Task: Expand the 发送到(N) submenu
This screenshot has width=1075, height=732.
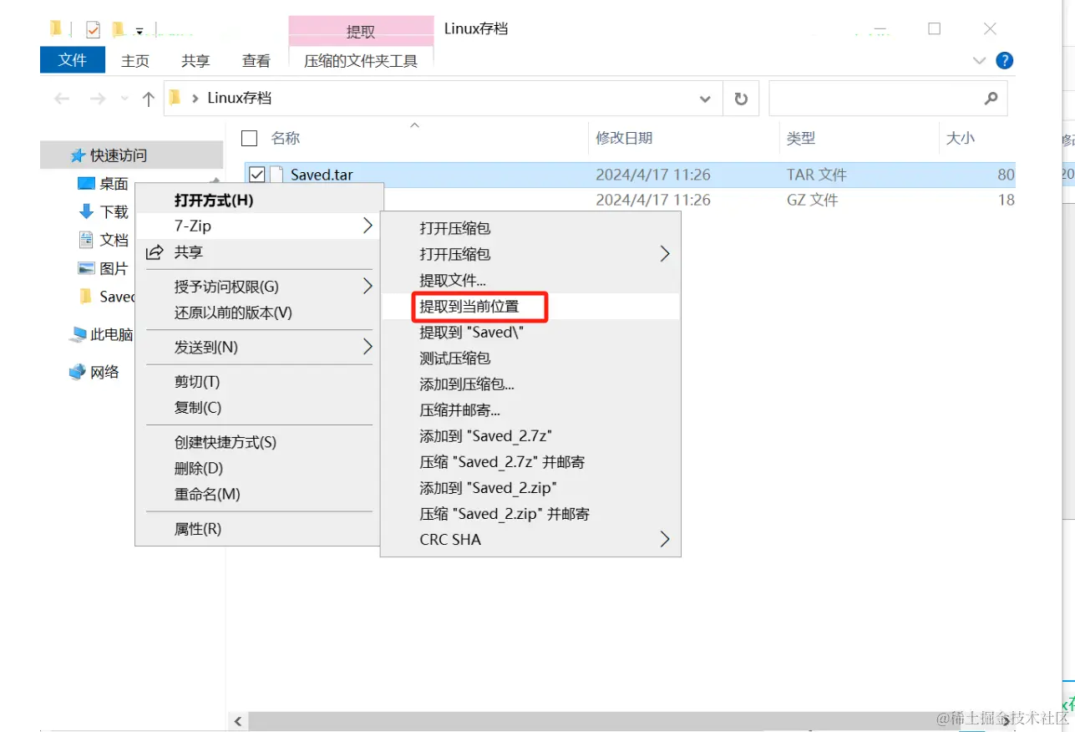Action: pyautogui.click(x=368, y=347)
